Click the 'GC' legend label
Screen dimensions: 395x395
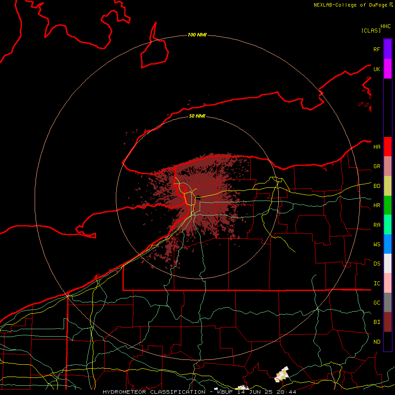377,303
